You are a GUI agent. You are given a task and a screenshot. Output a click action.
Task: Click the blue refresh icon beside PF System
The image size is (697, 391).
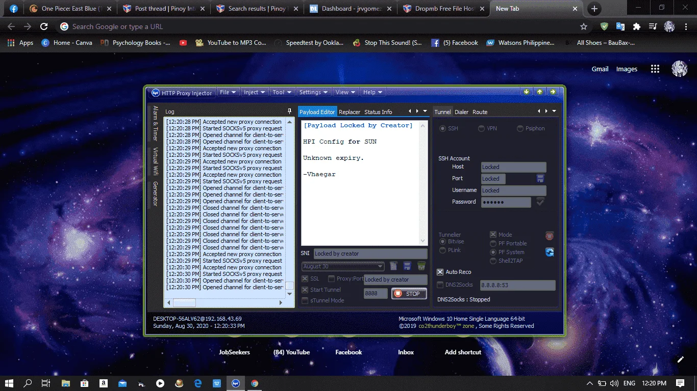tap(550, 252)
